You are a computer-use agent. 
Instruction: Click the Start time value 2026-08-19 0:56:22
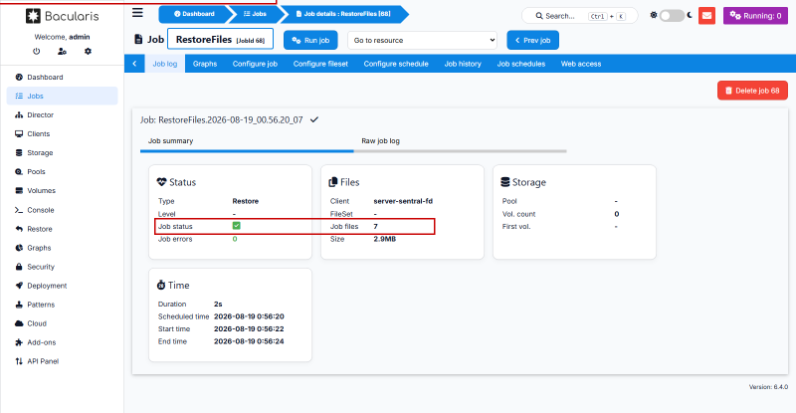[249, 328]
